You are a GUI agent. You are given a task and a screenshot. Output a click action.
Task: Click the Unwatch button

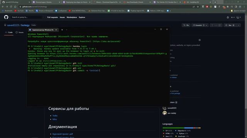(x=198, y=25)
